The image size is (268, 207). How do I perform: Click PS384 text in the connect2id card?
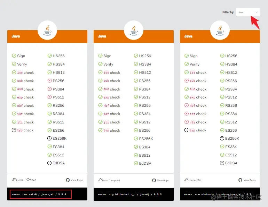tap(231, 89)
